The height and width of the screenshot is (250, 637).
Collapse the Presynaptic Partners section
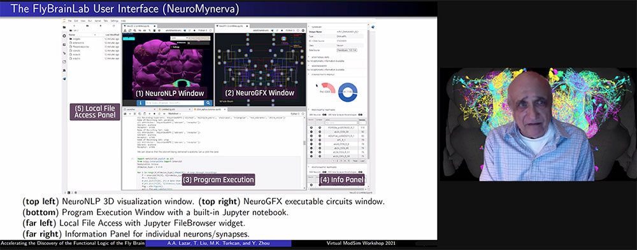(308, 110)
